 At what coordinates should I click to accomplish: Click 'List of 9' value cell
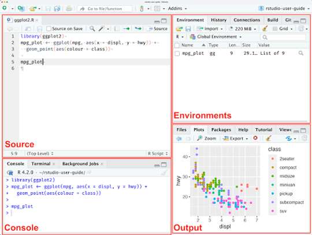272,53
